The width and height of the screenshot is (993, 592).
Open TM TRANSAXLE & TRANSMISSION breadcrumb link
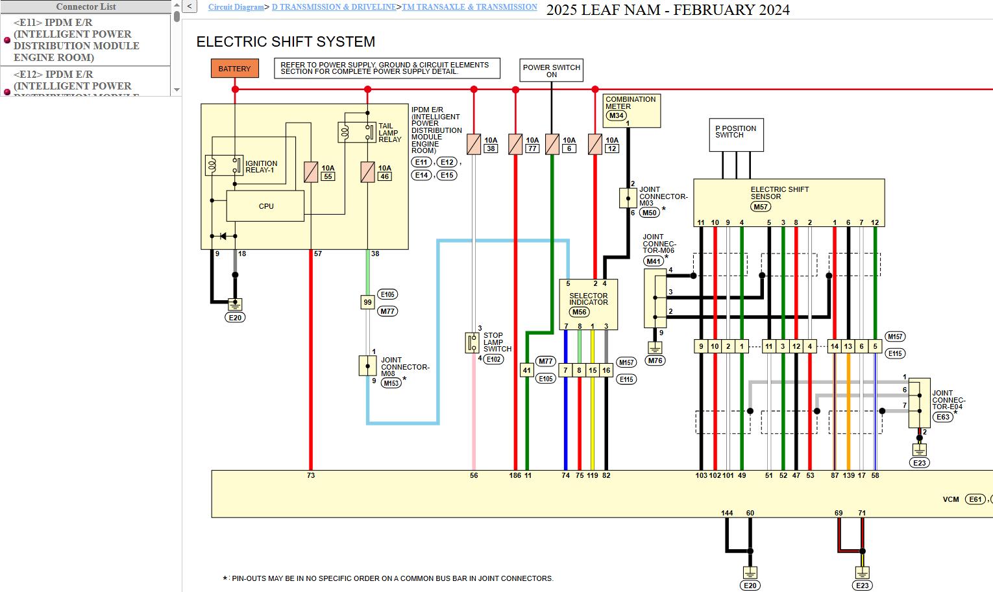click(x=469, y=7)
